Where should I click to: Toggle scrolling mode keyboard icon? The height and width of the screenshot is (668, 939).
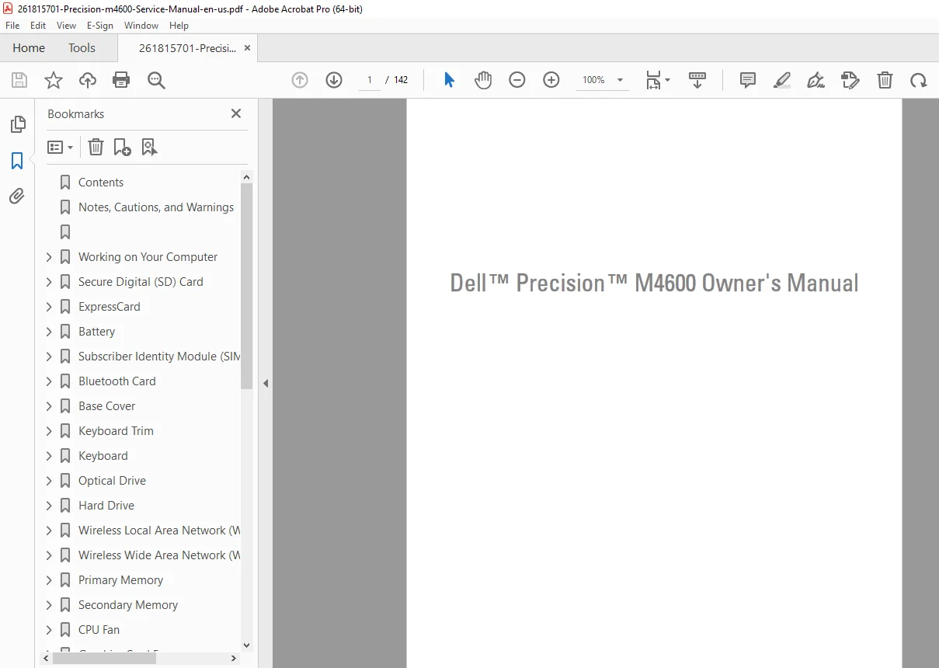[x=697, y=80]
